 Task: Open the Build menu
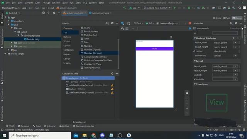65,3
